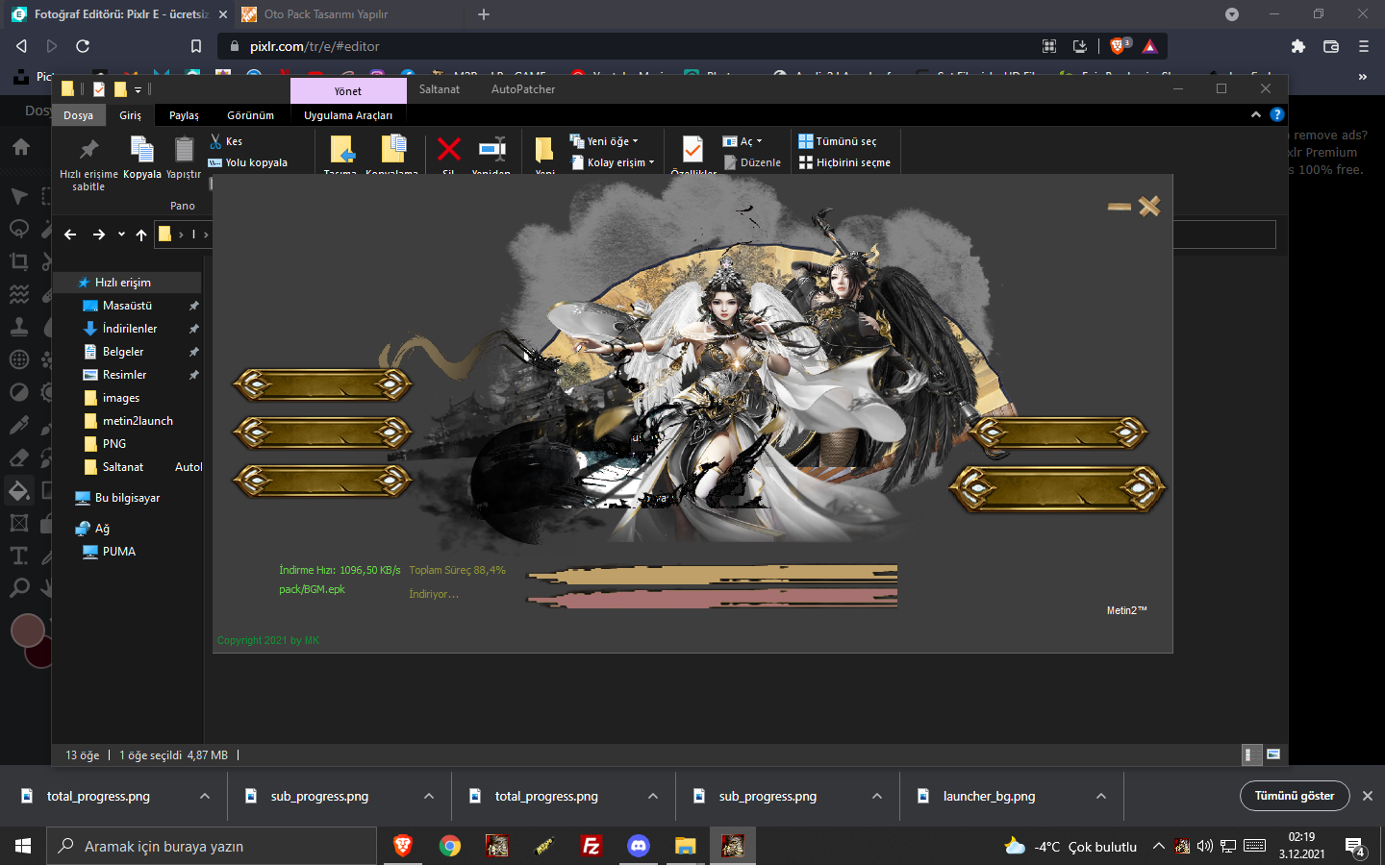The width and height of the screenshot is (1385, 865).
Task: Click the red Sil delete icon
Action: point(448,150)
